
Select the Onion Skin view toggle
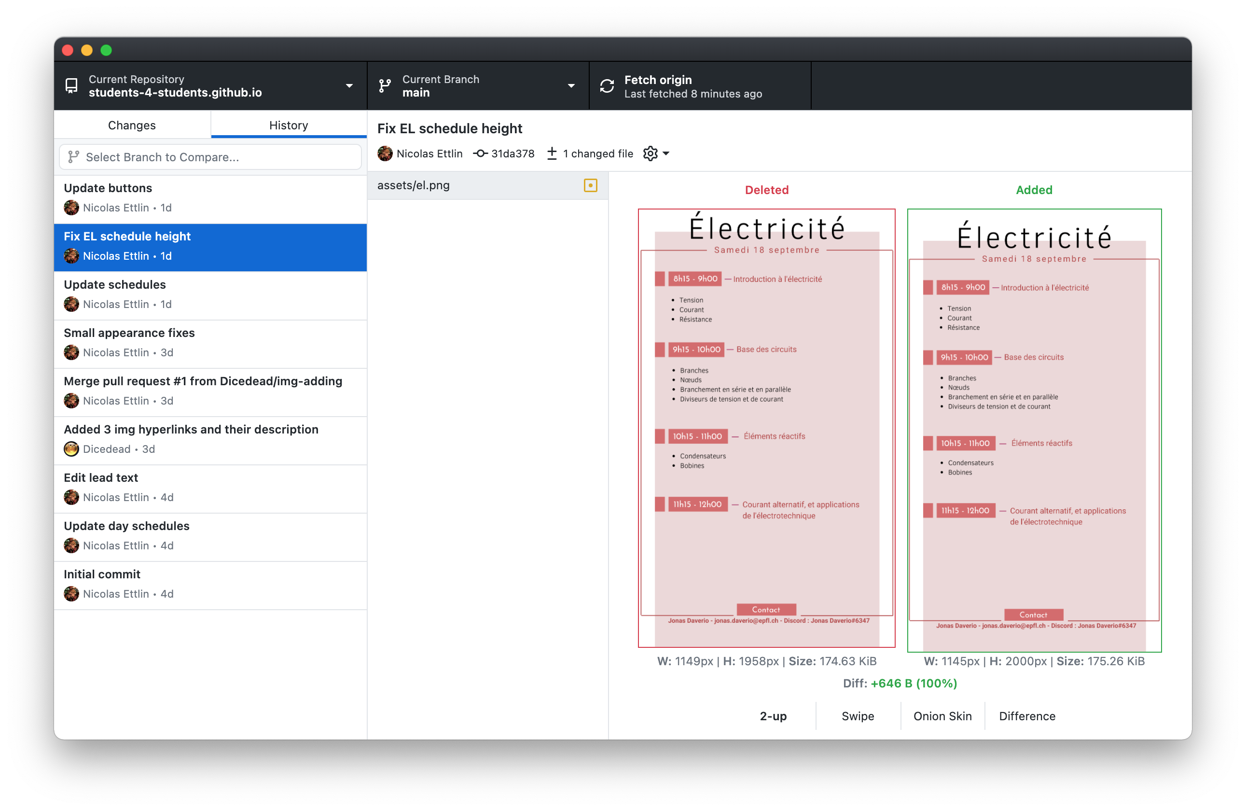pos(942,715)
